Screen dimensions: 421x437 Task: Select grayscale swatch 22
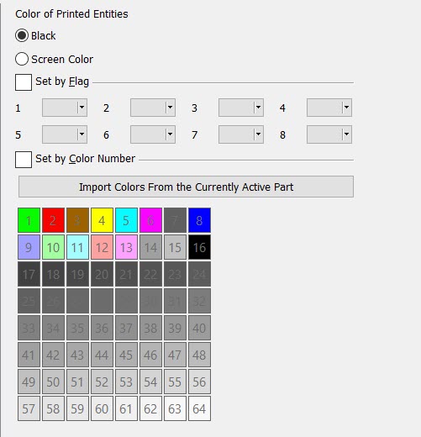pos(150,274)
